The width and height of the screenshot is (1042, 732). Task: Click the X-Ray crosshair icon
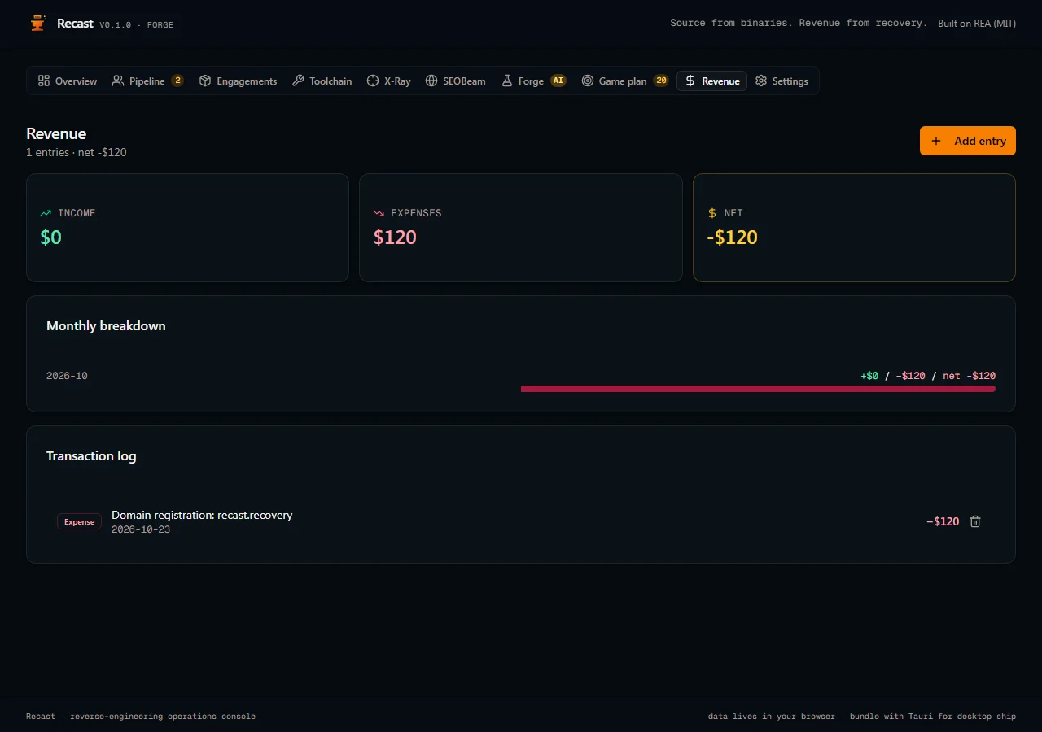click(x=373, y=81)
